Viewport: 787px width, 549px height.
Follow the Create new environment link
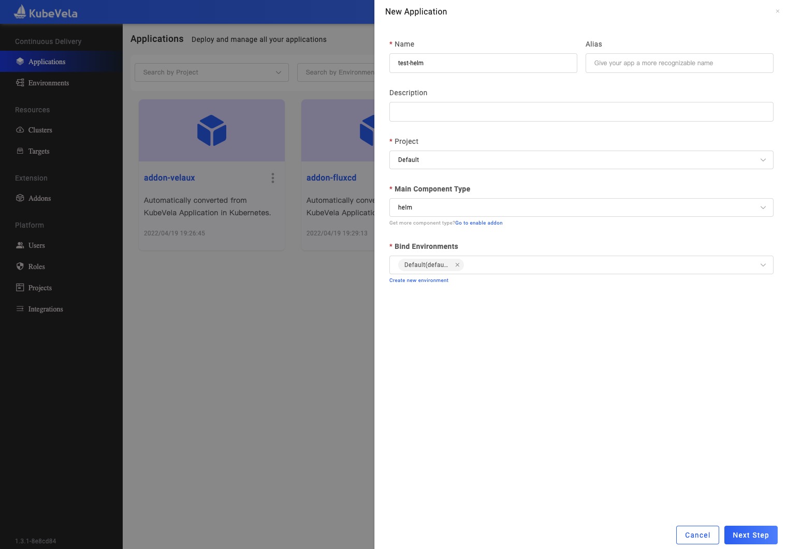[x=419, y=280]
